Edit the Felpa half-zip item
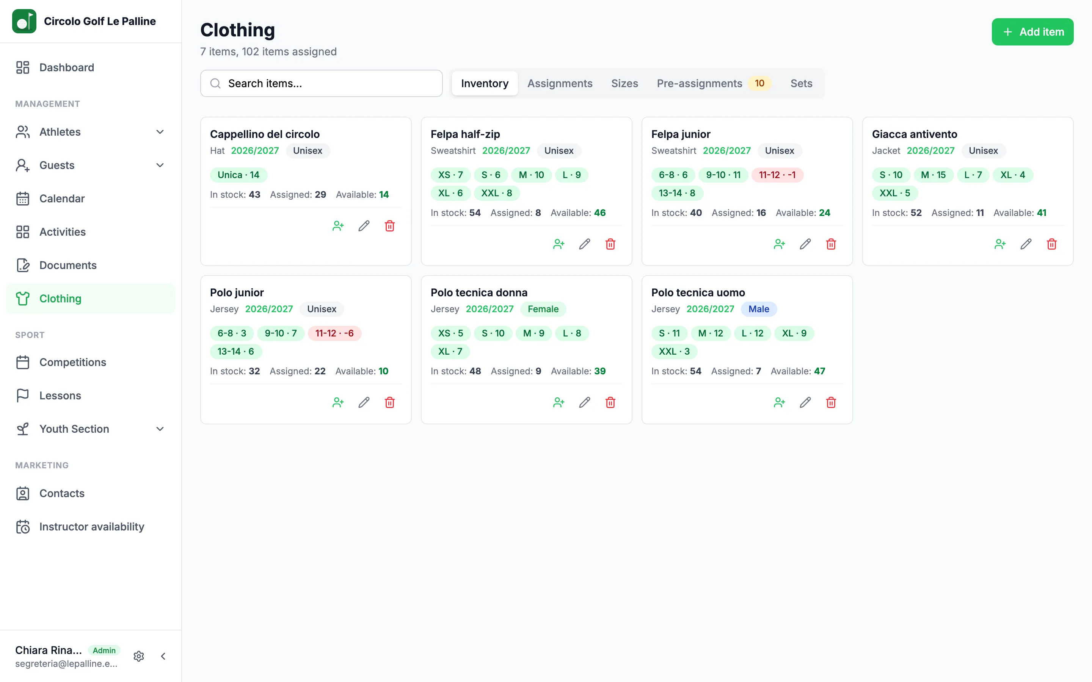 point(584,244)
